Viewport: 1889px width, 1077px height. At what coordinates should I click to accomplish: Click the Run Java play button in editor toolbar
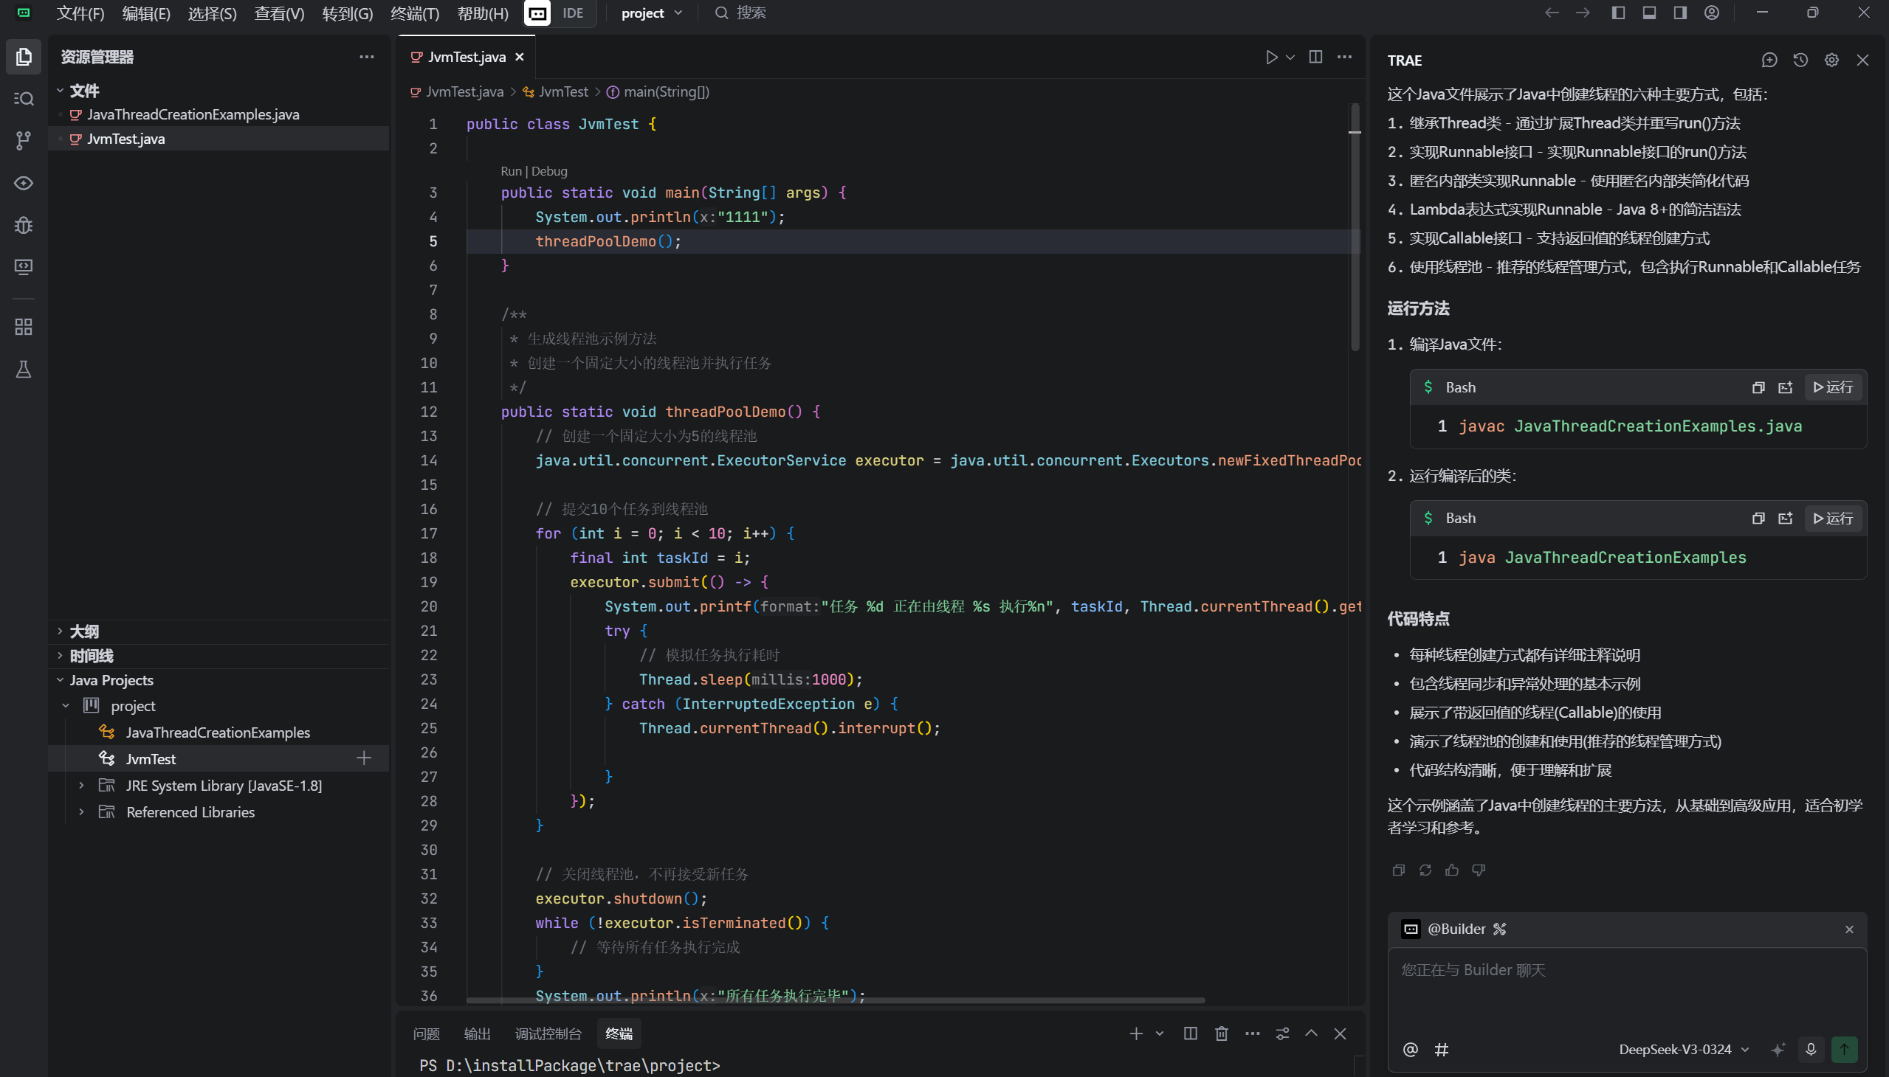(1271, 57)
